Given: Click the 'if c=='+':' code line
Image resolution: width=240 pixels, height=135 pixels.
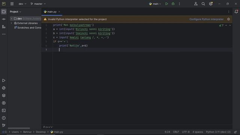Looking at the screenshot, I should pyautogui.click(x=61, y=42).
